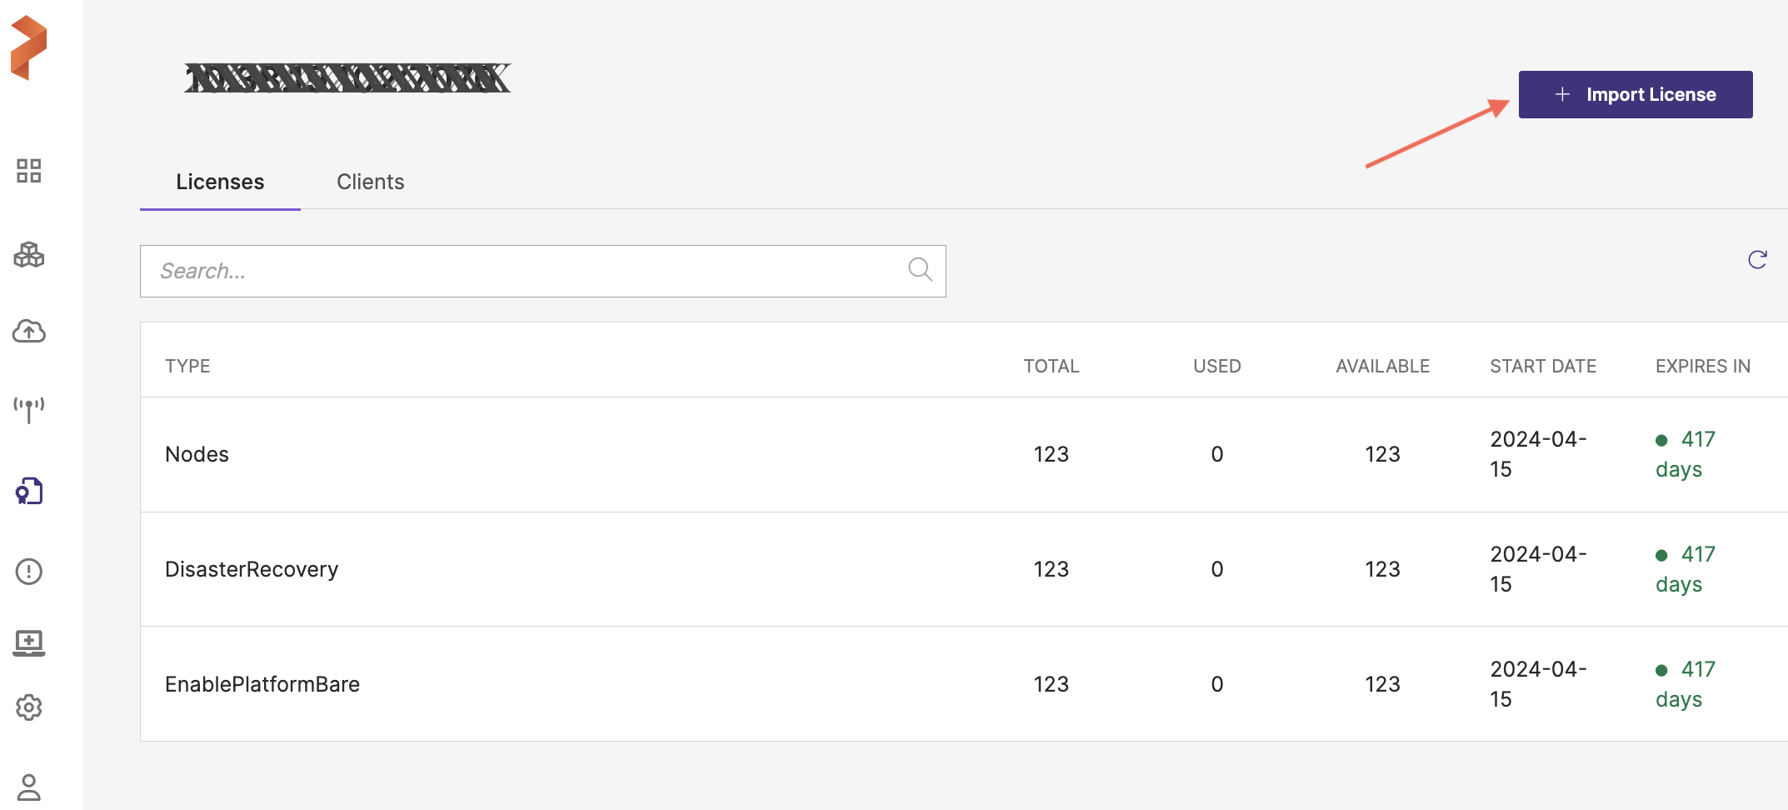Select the Nodes license row
Viewport: 1788px width, 810px height.
(x=197, y=454)
